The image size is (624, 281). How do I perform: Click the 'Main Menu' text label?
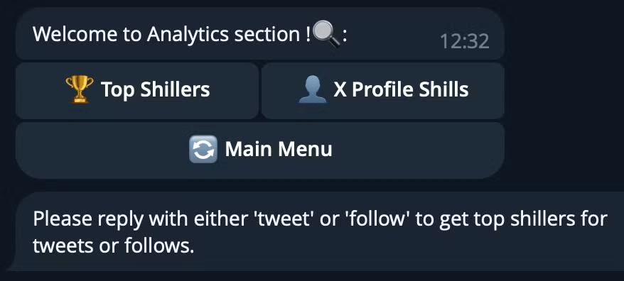[x=279, y=149]
